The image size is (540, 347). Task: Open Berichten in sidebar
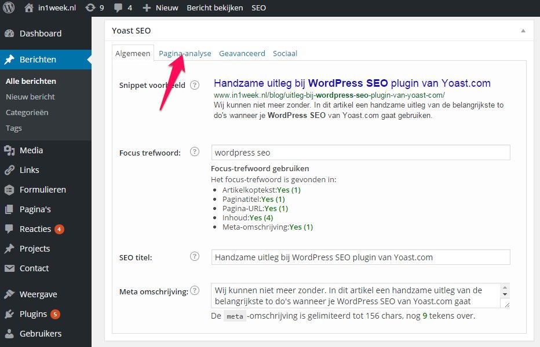coord(38,60)
